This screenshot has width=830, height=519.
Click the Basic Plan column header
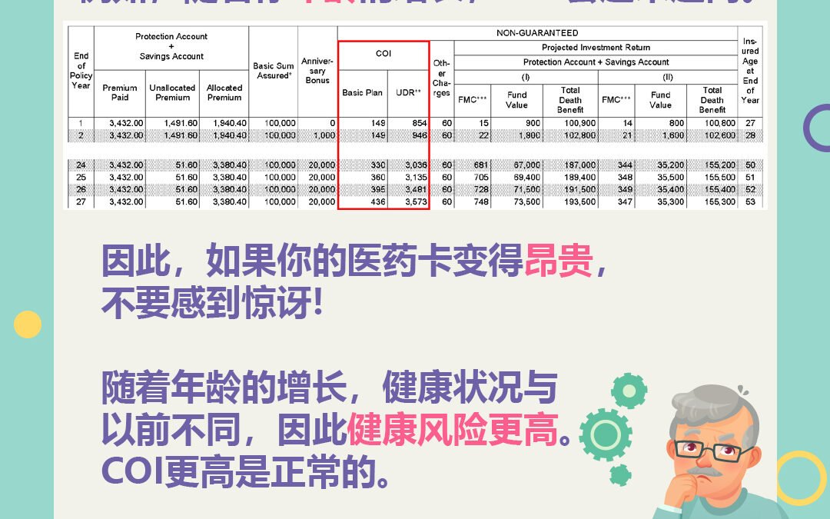(362, 93)
